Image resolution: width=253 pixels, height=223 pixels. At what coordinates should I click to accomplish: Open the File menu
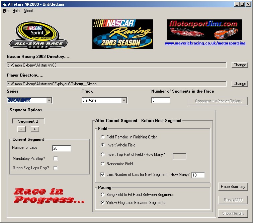pyautogui.click(x=6, y=11)
